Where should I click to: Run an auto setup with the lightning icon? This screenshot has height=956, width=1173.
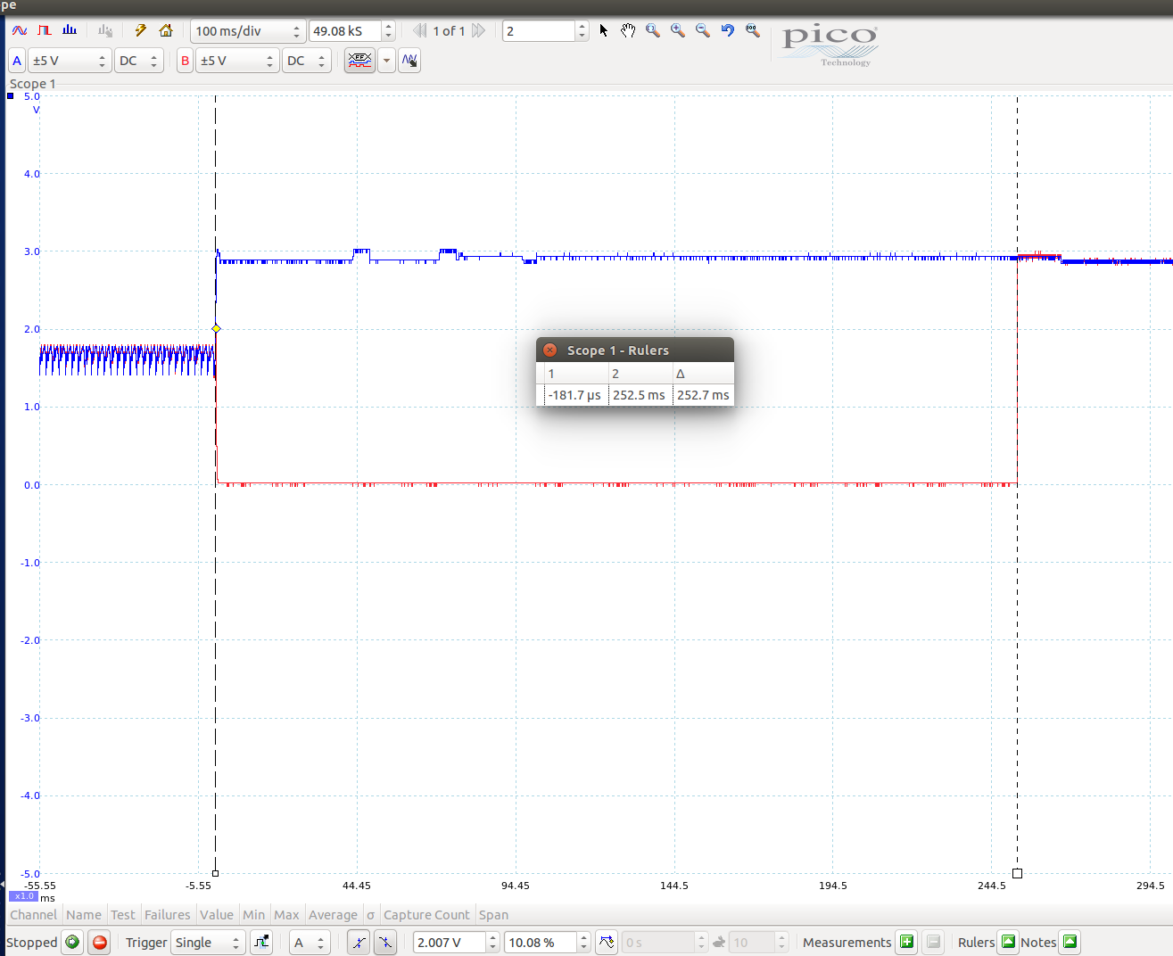point(140,29)
